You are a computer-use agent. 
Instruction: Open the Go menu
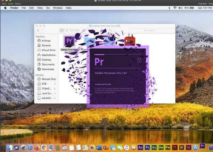[x=48, y=8]
